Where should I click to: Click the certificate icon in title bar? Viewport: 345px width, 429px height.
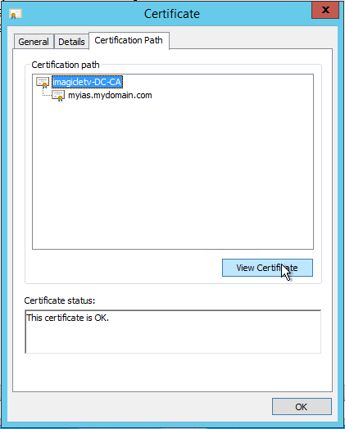[x=16, y=14]
